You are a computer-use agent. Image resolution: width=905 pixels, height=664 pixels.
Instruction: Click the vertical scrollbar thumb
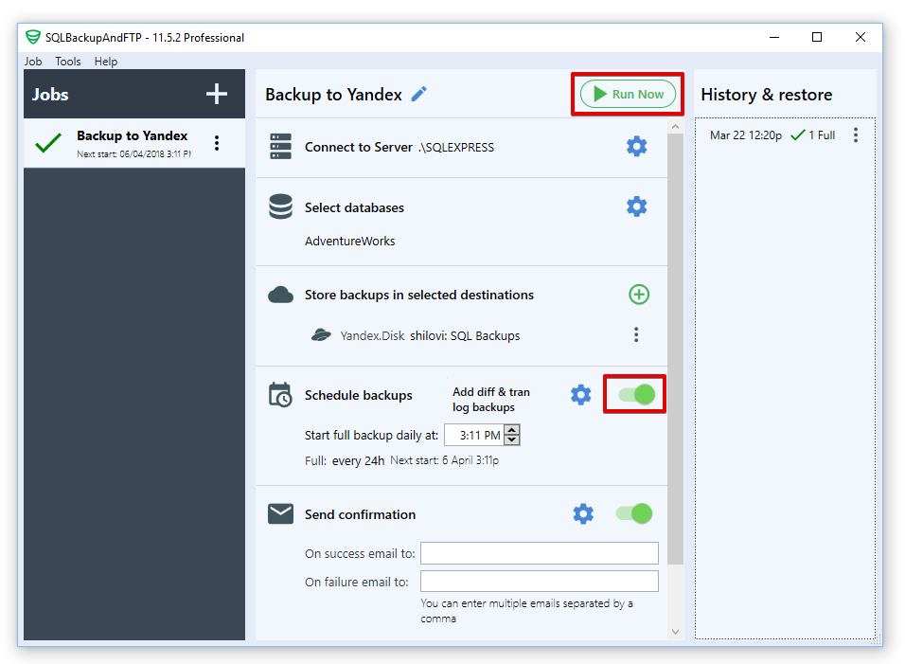pos(675,349)
